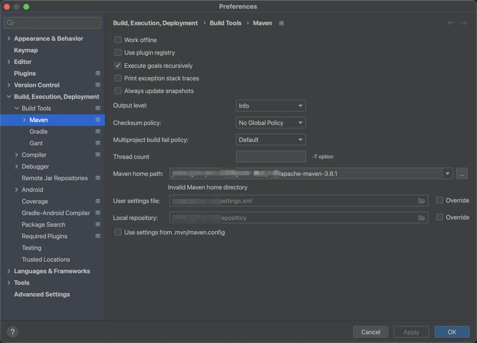Click the reset indicator icon beside Plugins

[98, 73]
